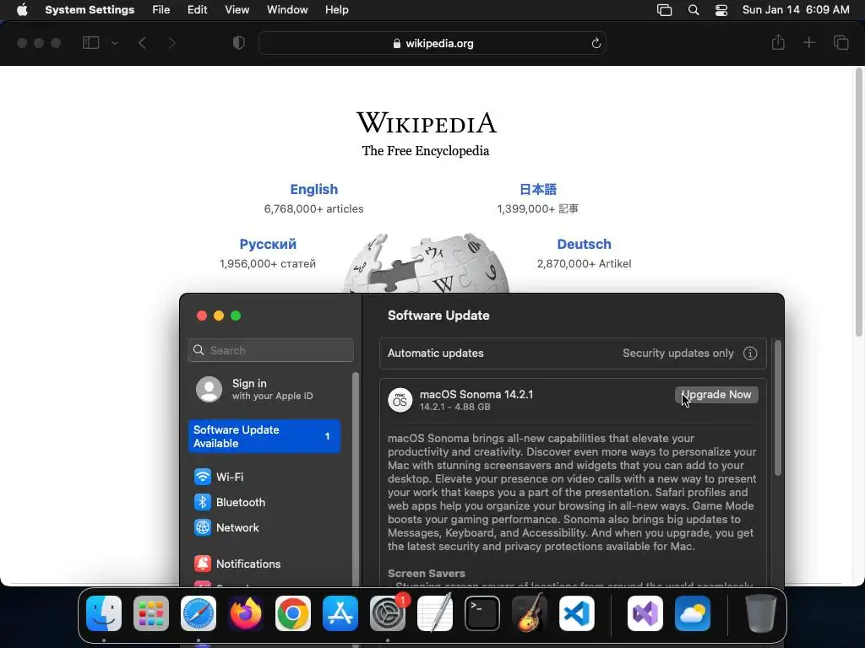Open Visual Studio Code from the Dock
Viewport: 865px width, 648px height.
tap(577, 613)
